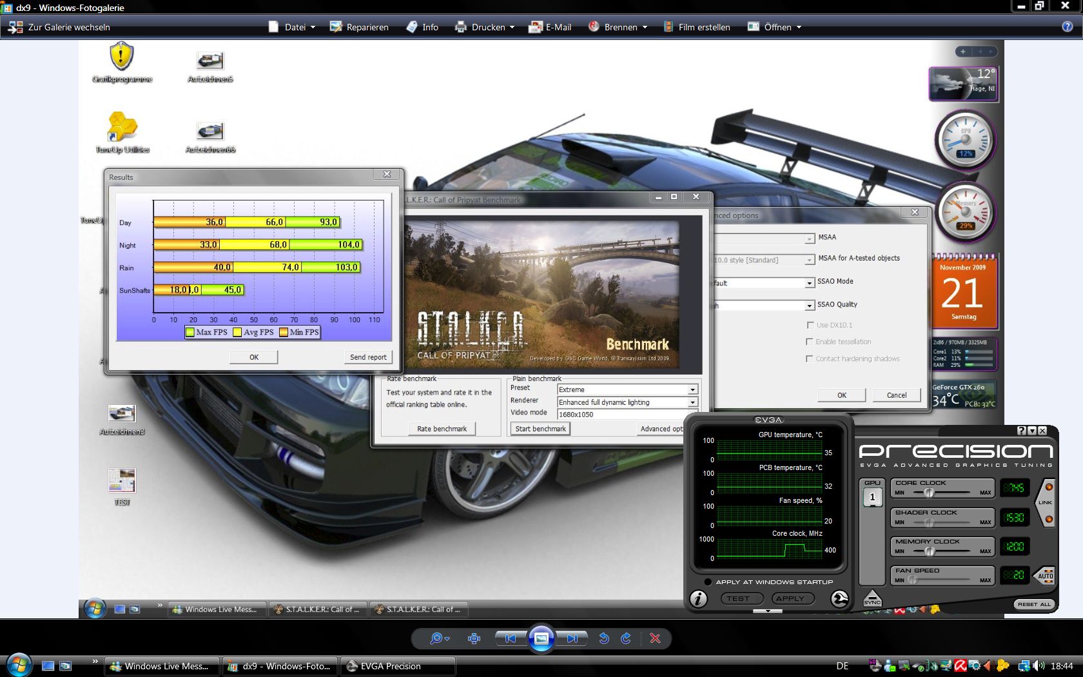Viewport: 1083px width, 677px height.
Task: Go to the previous photo
Action: [510, 638]
